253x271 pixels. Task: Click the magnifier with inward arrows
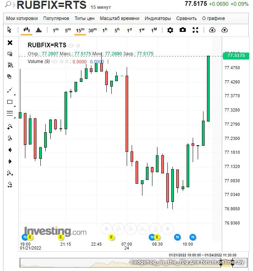point(10,185)
